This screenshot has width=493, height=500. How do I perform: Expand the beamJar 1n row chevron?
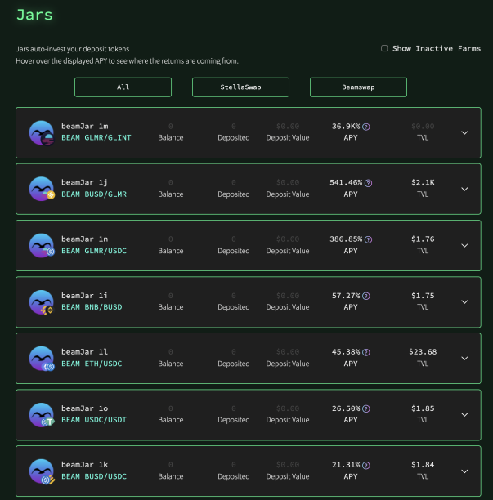(x=464, y=246)
